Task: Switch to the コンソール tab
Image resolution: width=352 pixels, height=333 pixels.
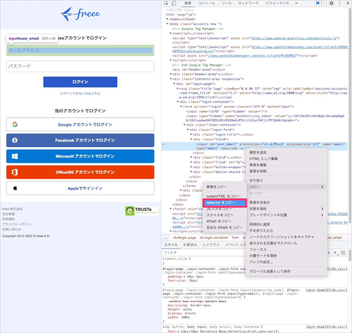Action: 207,3
